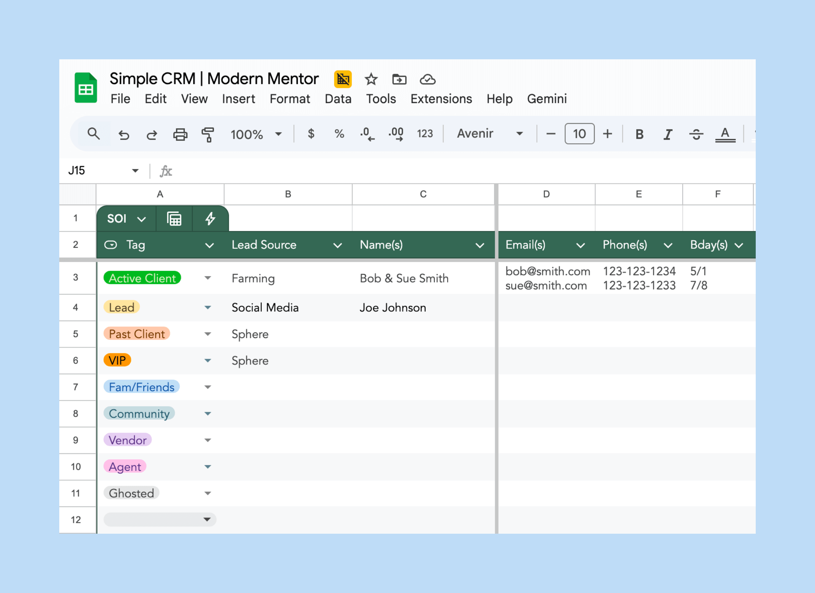Expand the Lead Source column dropdown
Image resolution: width=815 pixels, height=593 pixels.
[x=337, y=245]
